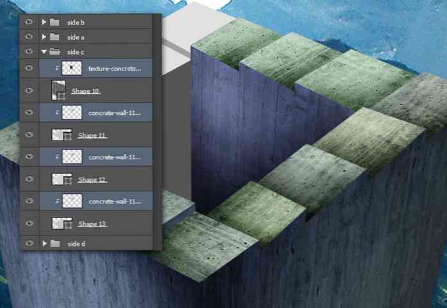Select the Shape 12 layer name
Image resolution: width=447 pixels, height=308 pixels.
[x=92, y=180]
